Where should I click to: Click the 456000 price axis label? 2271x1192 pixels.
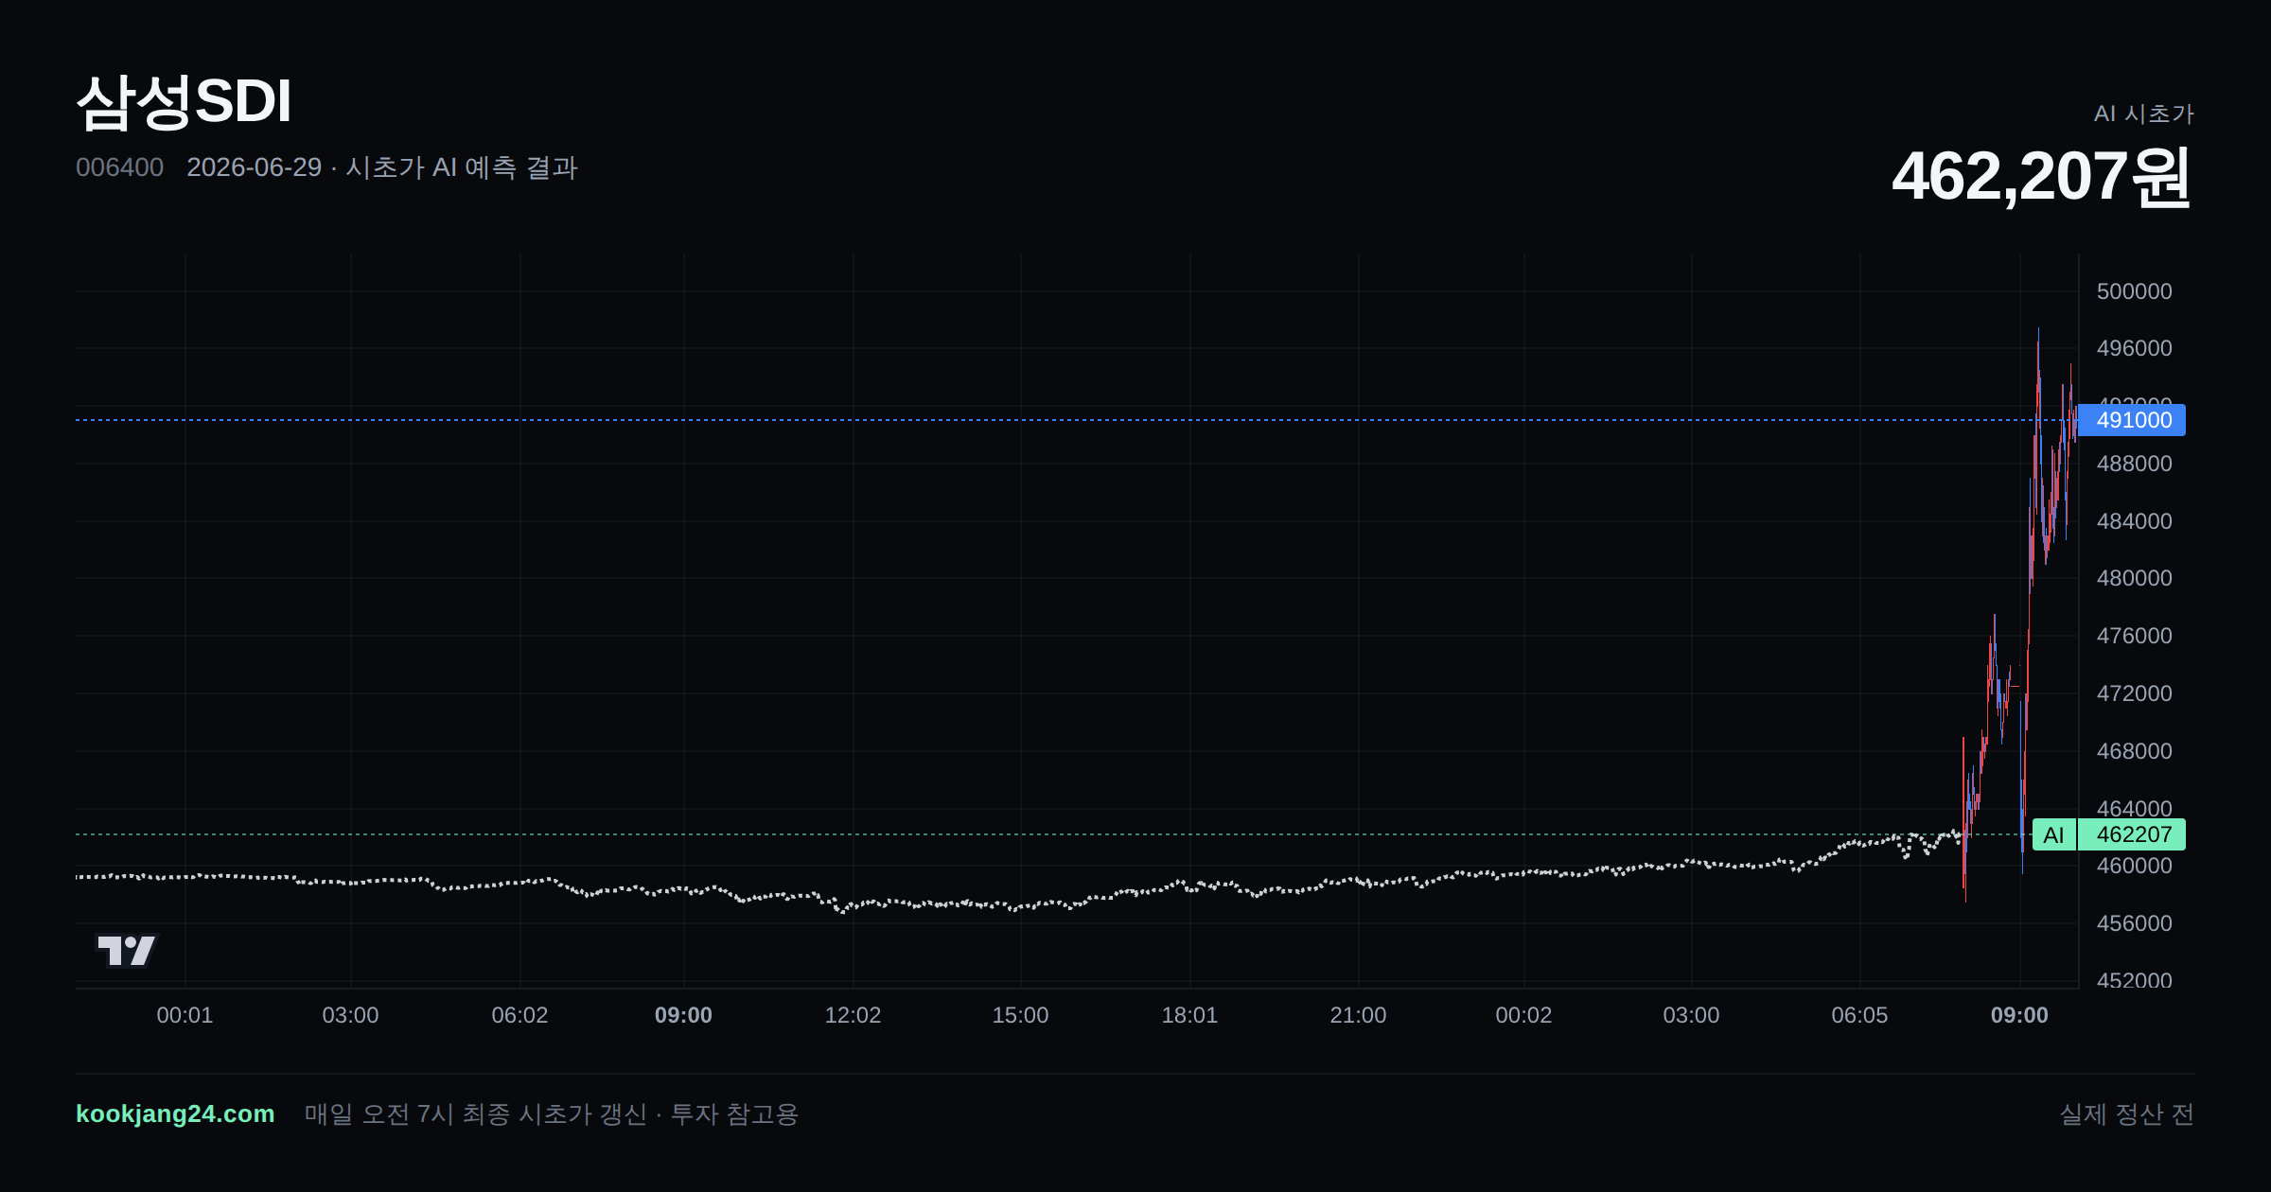(2134, 923)
